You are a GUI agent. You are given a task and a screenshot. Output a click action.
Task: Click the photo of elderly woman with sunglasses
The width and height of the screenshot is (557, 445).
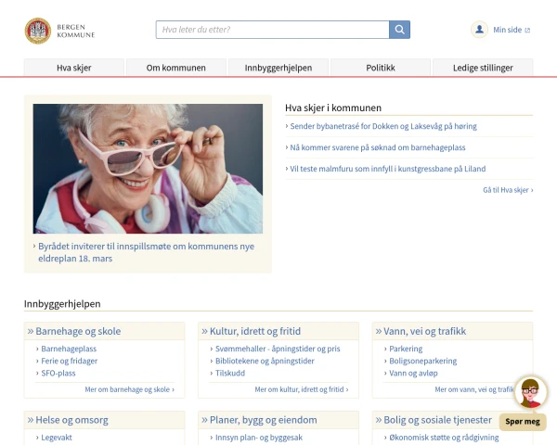[148, 169]
